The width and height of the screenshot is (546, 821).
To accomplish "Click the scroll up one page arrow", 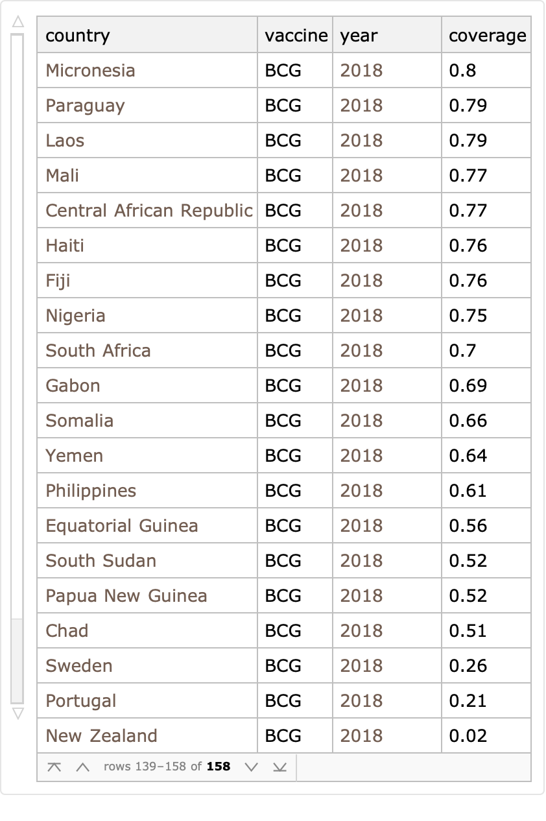I will pyautogui.click(x=82, y=767).
